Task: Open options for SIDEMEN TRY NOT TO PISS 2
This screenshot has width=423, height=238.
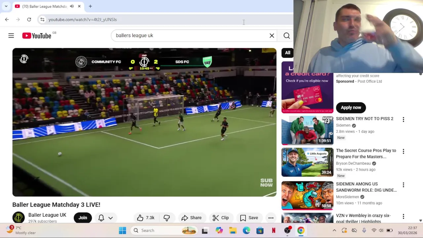Action: pos(403,119)
